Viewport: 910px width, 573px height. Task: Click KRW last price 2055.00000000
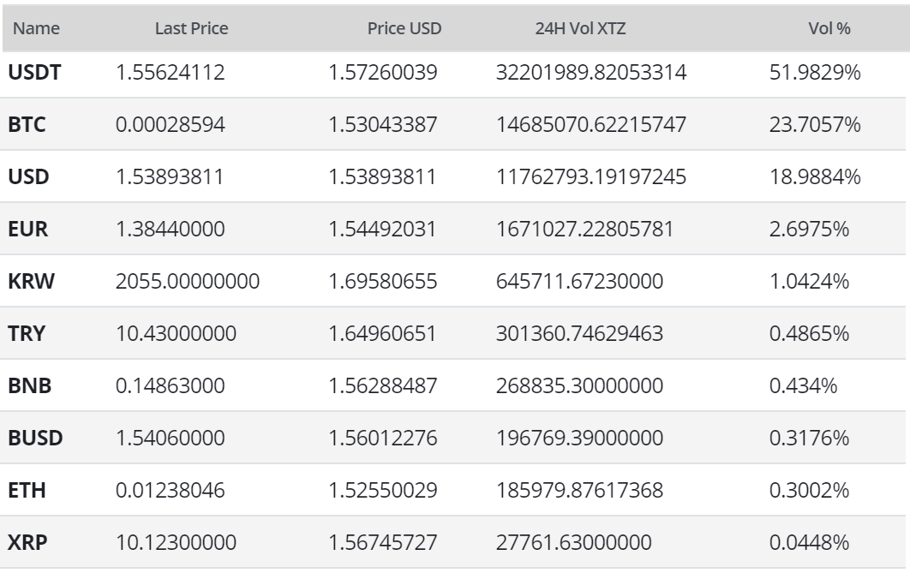click(x=188, y=281)
